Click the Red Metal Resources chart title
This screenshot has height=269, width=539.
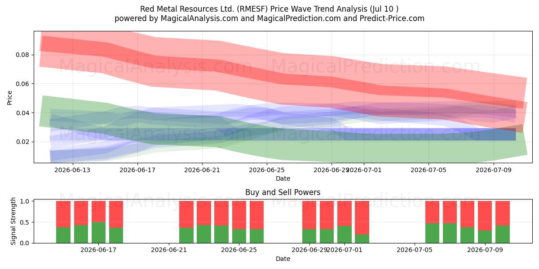[269, 9]
